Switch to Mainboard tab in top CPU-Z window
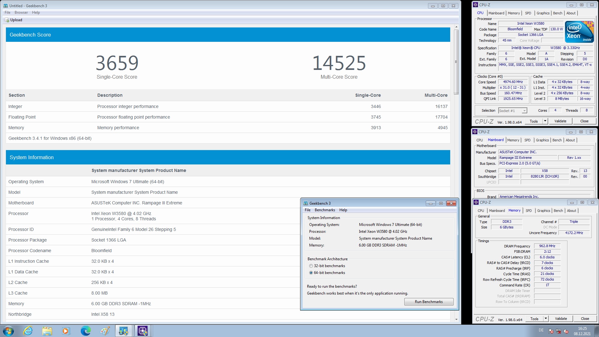The height and width of the screenshot is (337, 599). pyautogui.click(x=496, y=13)
